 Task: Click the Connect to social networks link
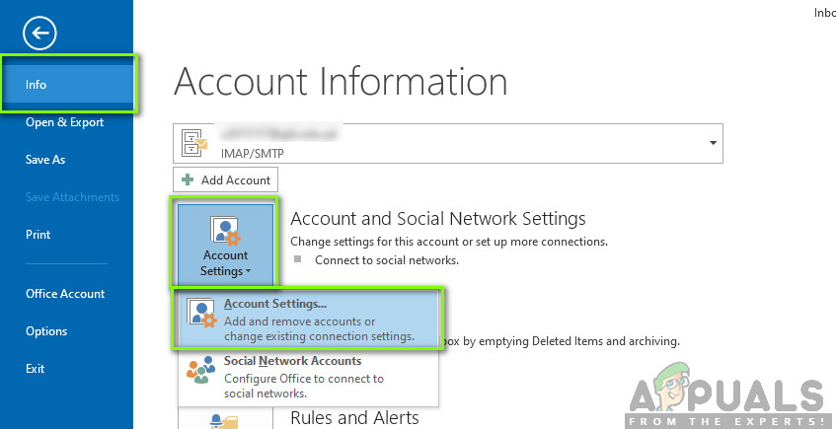point(387,260)
